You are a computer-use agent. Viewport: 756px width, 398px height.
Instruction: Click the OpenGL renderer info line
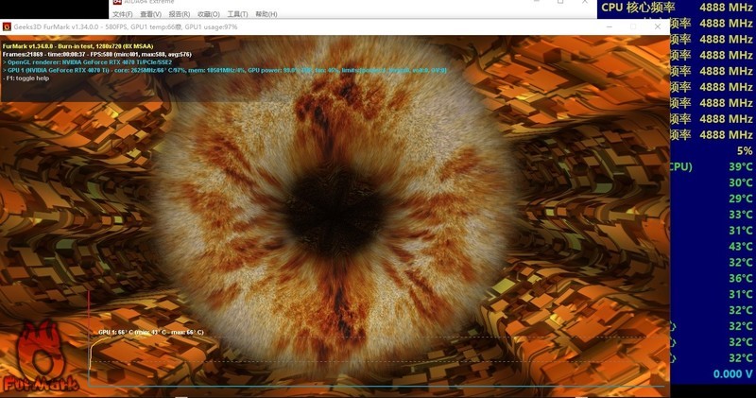coord(87,62)
